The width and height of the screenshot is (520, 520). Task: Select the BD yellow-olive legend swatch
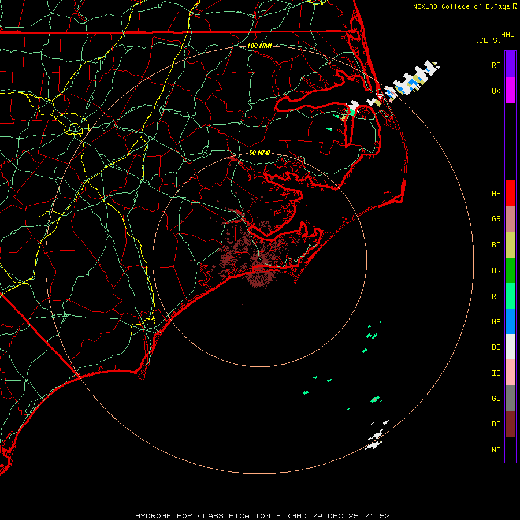pyautogui.click(x=510, y=245)
